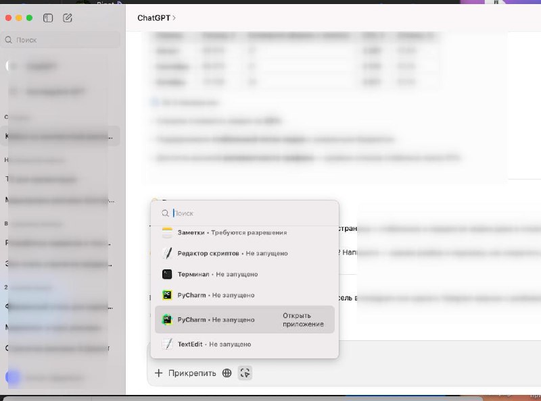Toggle the sidebar panel icon
Image resolution: width=541 pixels, height=401 pixels.
[48, 18]
